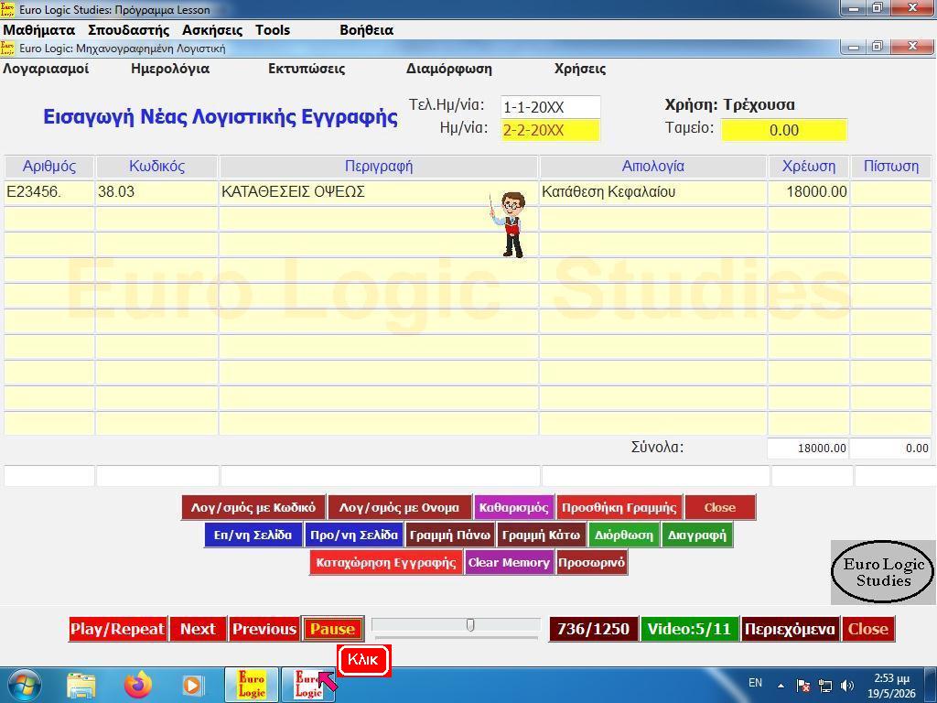937x703 pixels.
Task: Switch to first Euro Logic taskbar window
Action: tap(252, 685)
